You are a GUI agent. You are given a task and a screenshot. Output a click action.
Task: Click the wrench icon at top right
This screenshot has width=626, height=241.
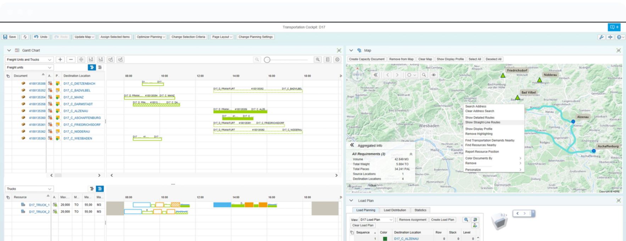pos(601,37)
